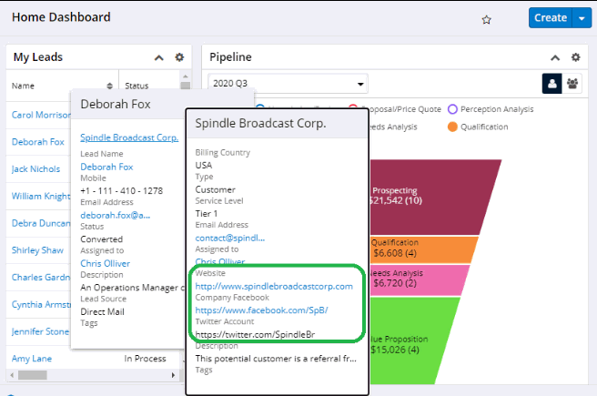Click deborah.fox email address link

[x=116, y=215]
